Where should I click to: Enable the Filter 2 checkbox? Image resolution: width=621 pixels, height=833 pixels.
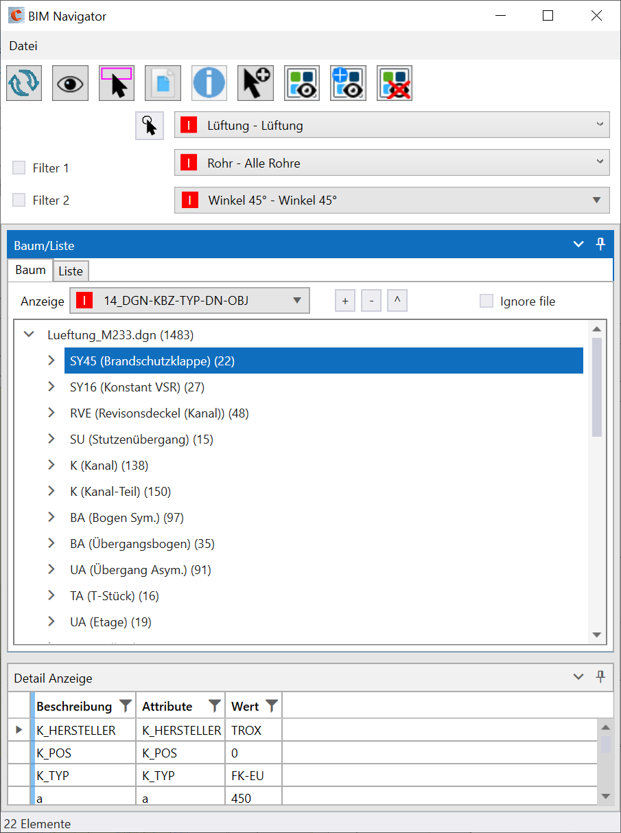pyautogui.click(x=19, y=200)
